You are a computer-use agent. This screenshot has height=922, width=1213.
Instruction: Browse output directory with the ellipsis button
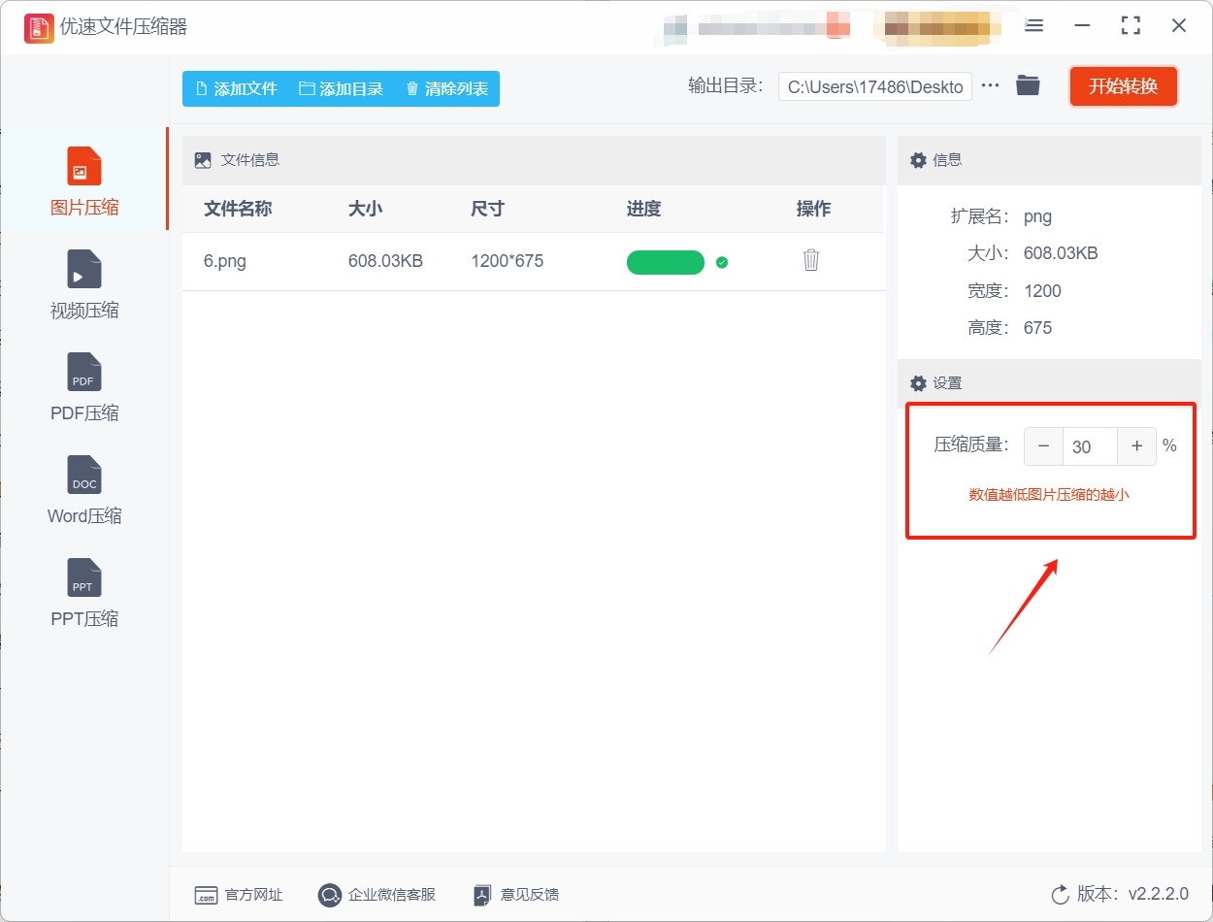[990, 86]
